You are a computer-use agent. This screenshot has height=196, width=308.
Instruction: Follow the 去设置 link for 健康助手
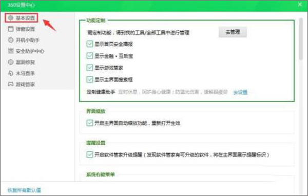240,92
